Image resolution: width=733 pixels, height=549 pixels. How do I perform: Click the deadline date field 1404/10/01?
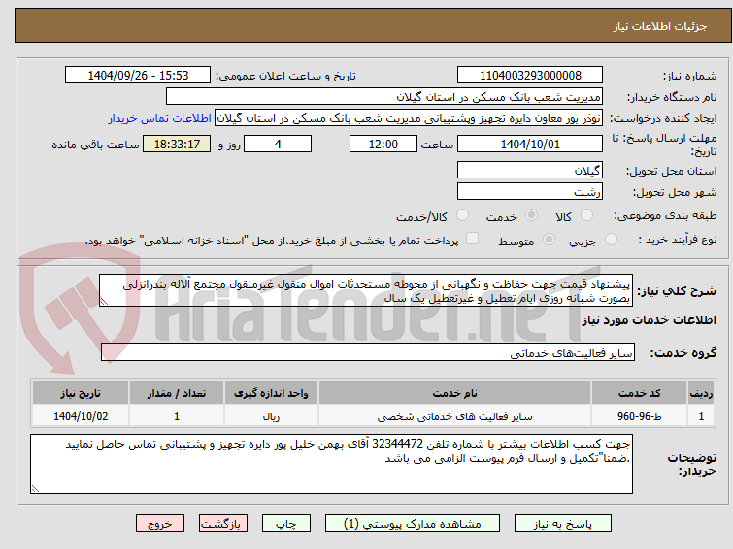[x=530, y=144]
